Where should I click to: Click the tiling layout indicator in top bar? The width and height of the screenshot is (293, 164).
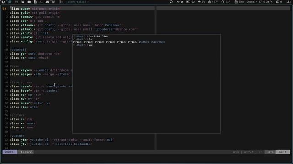60,2
